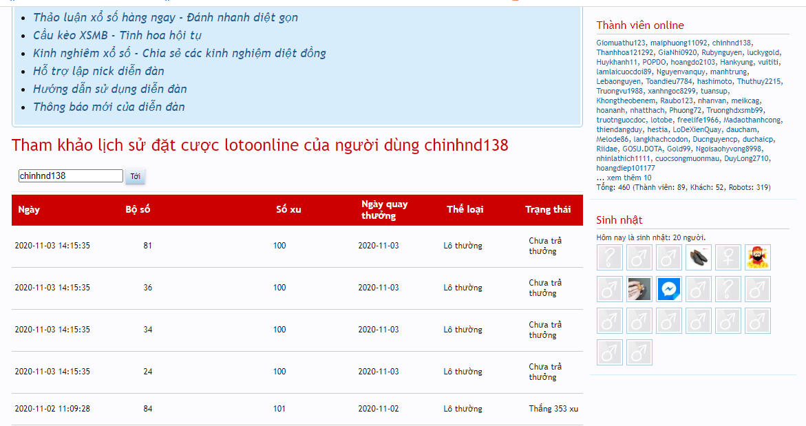Open hoangdiep101177 in the online list
The height and width of the screenshot is (426, 806).
(626, 168)
